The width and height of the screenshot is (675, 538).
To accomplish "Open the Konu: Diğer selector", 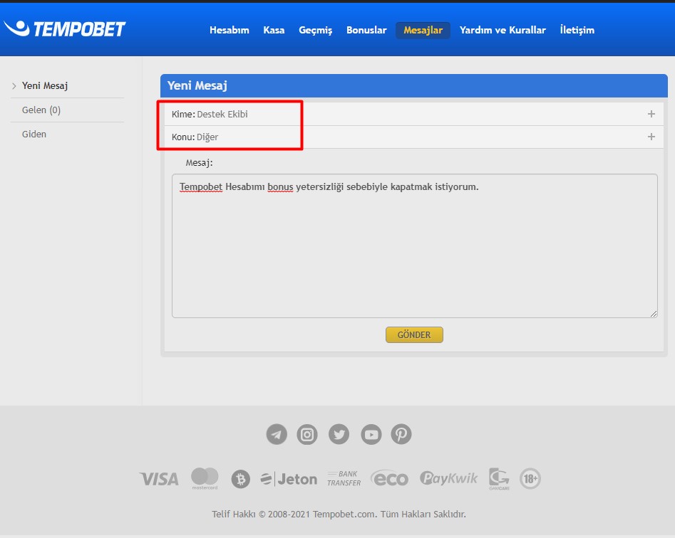I will click(x=413, y=137).
